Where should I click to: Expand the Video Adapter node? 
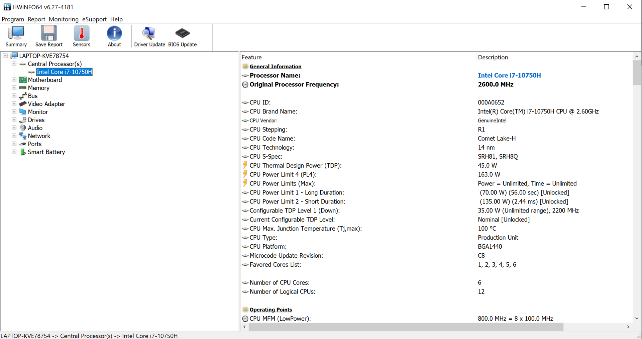(x=14, y=104)
